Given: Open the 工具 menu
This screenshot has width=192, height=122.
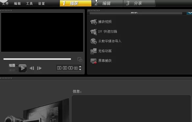Looking at the screenshot, I should click(x=30, y=3).
